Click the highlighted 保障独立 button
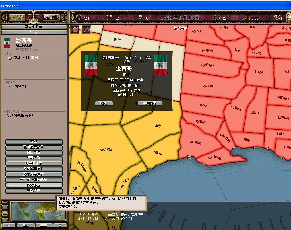The height and width of the screenshot is (230, 291). [x=34, y=185]
